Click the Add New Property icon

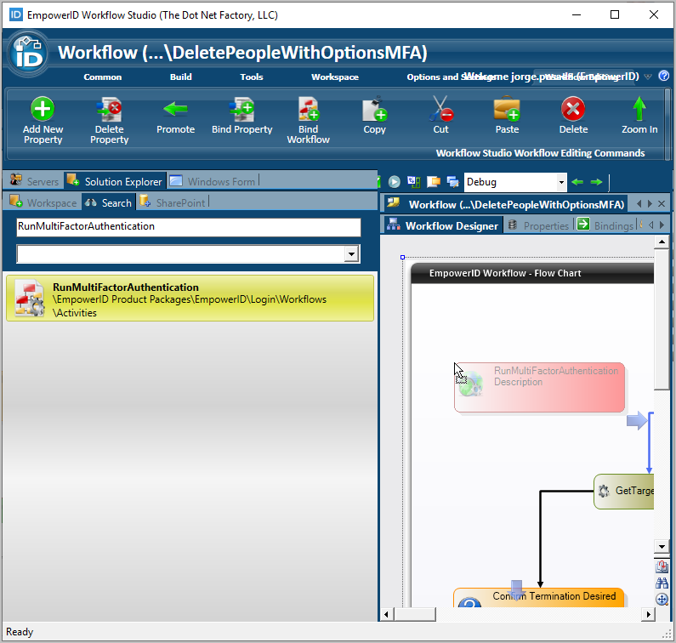coord(43,109)
